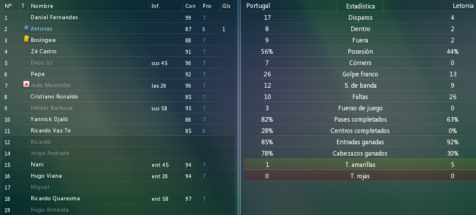Open the Cristiano Ronaldo player link

pyautogui.click(x=54, y=97)
